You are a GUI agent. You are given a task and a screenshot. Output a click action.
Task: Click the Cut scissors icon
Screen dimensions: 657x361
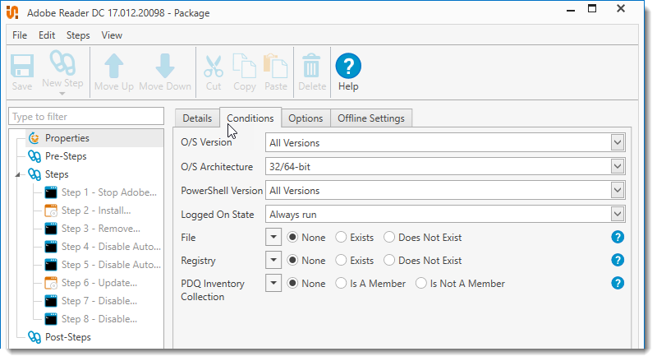pyautogui.click(x=214, y=67)
